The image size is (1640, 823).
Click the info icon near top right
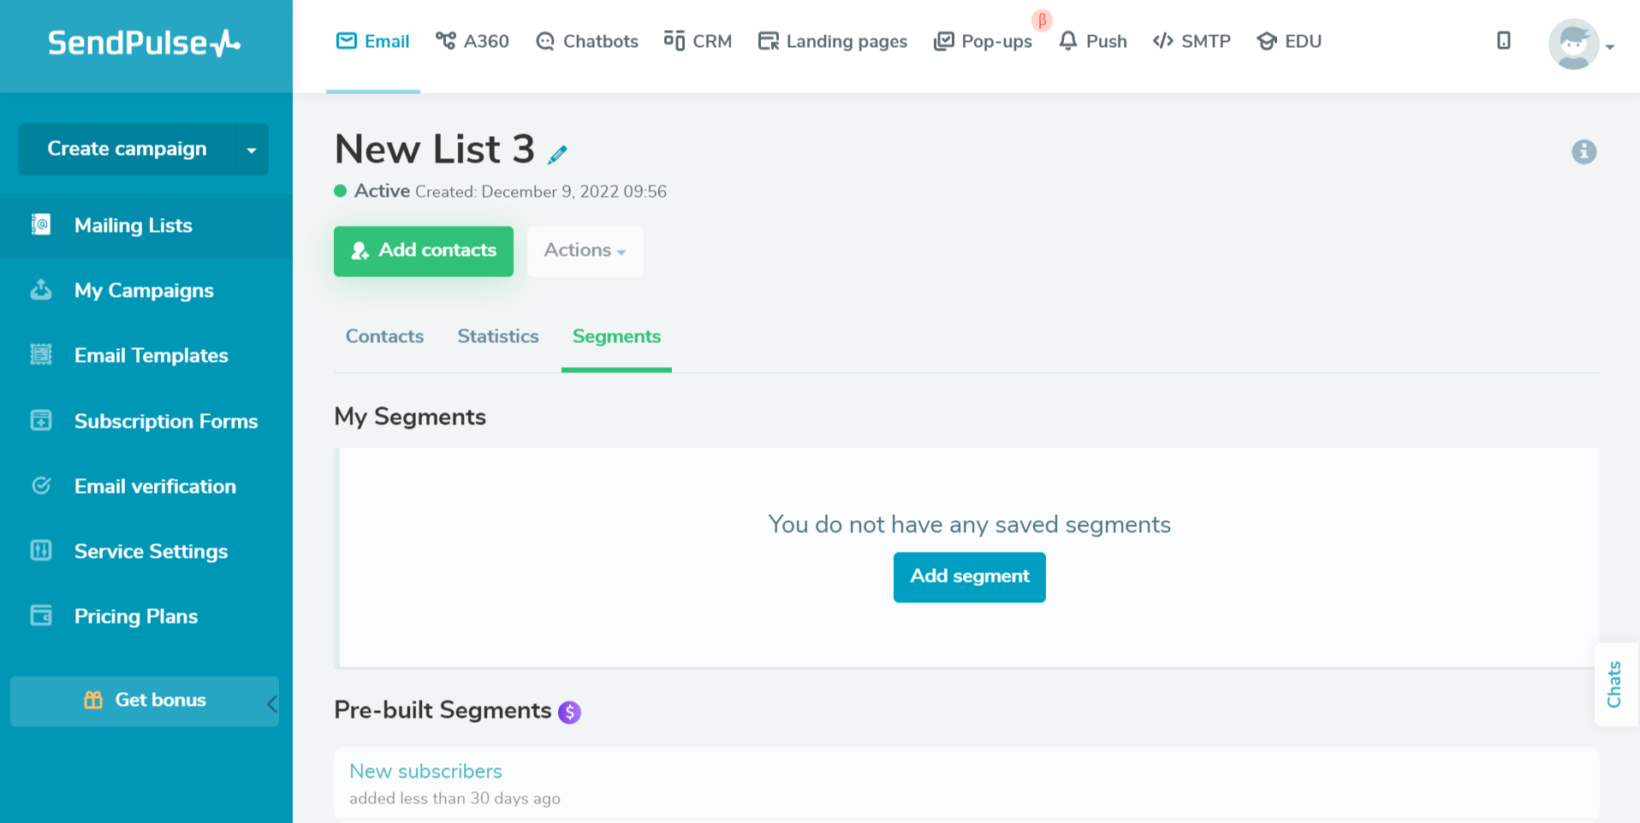1584,151
